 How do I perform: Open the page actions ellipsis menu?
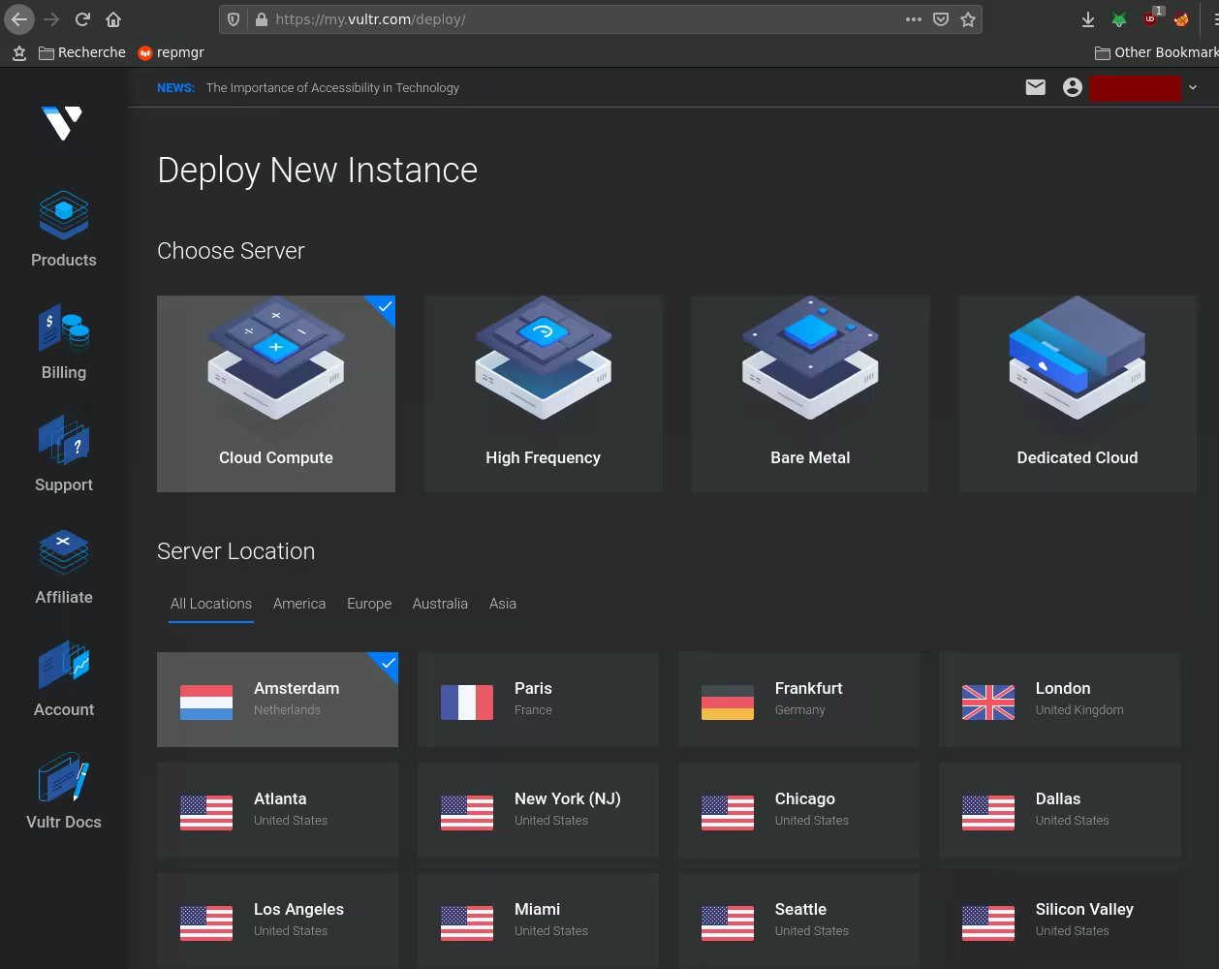pos(913,19)
